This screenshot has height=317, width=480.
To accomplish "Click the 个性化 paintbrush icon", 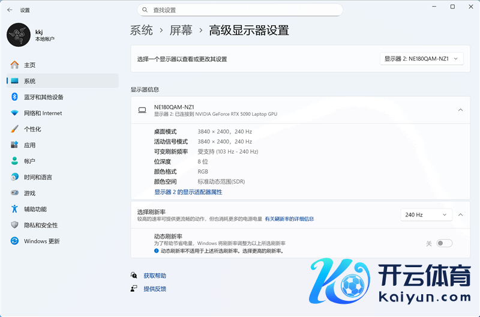I will click(14, 129).
